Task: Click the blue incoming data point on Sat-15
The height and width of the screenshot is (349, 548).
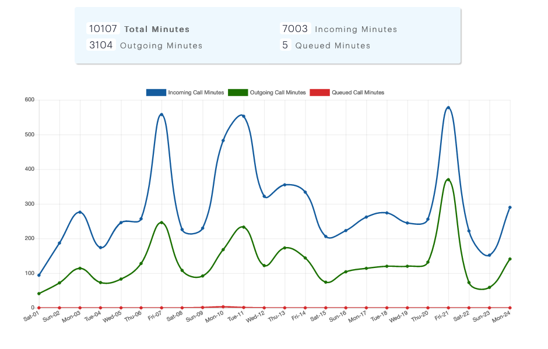Action: pos(326,237)
